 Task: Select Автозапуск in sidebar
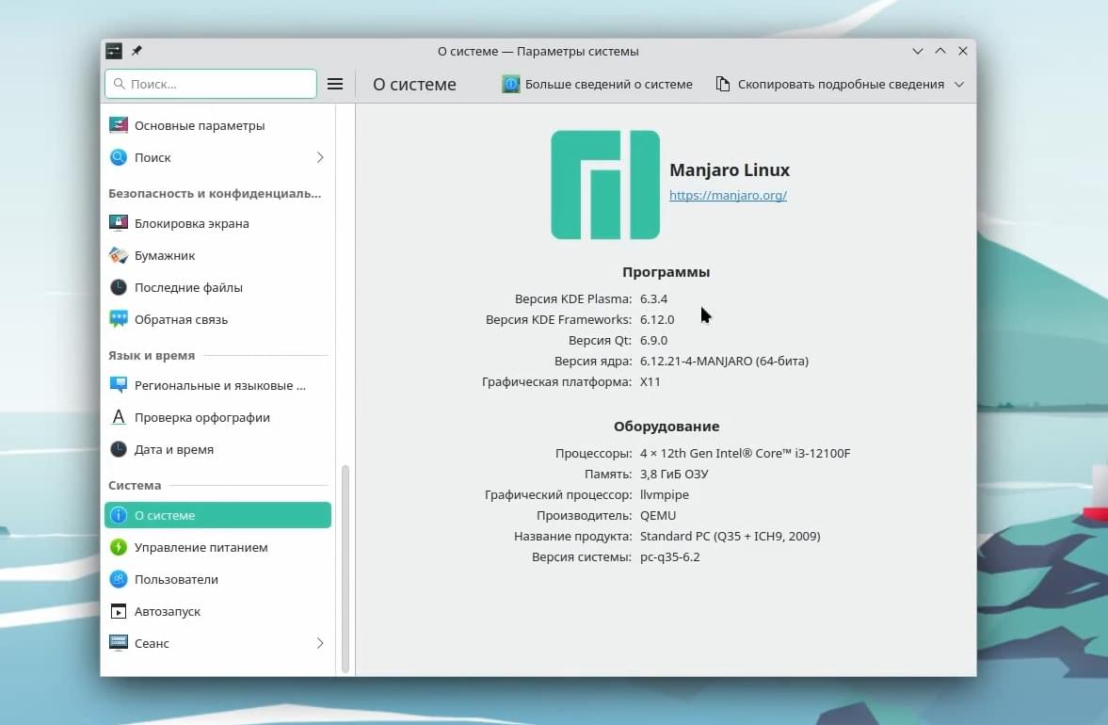(x=217, y=611)
